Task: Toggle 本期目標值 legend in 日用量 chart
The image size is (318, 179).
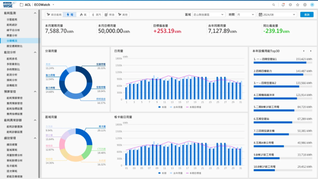Action: (x=194, y=107)
